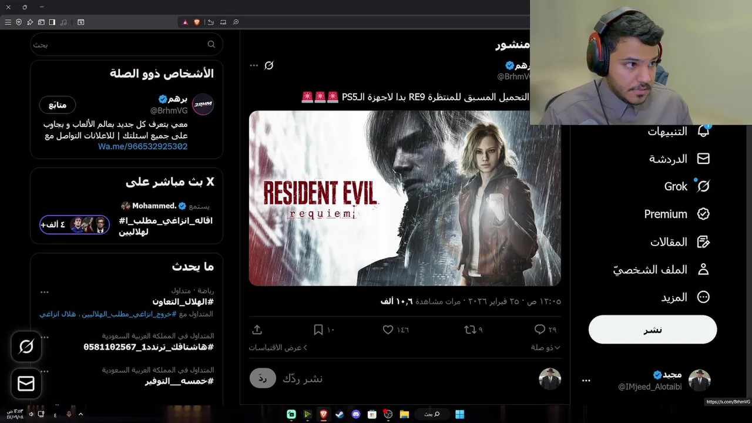Viewport: 752px width, 423px height.
Task: Open المزيد more menu item
Action: pyautogui.click(x=686, y=297)
